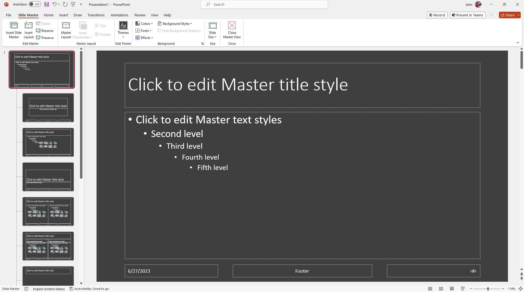This screenshot has height=292, width=524.
Task: Fit slide to current window
Action: point(520,289)
